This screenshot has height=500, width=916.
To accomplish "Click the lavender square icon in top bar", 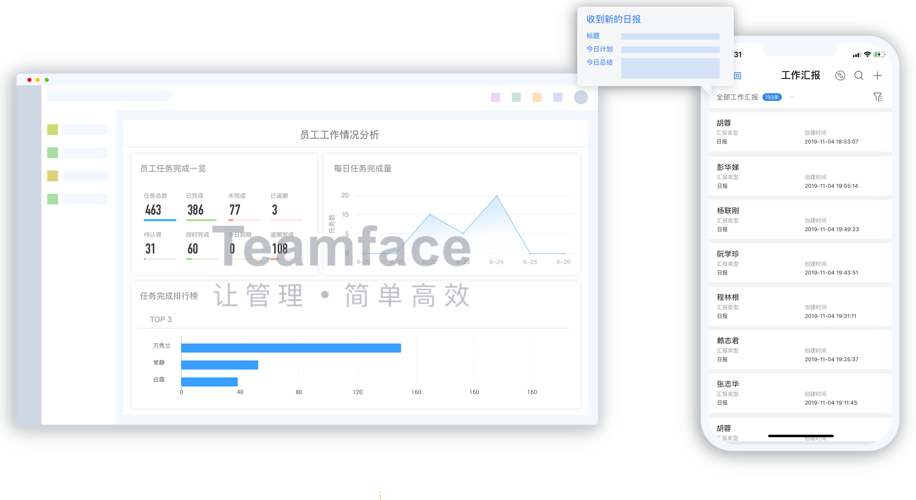I will pos(557,97).
